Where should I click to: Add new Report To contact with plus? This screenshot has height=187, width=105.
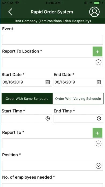point(97,133)
